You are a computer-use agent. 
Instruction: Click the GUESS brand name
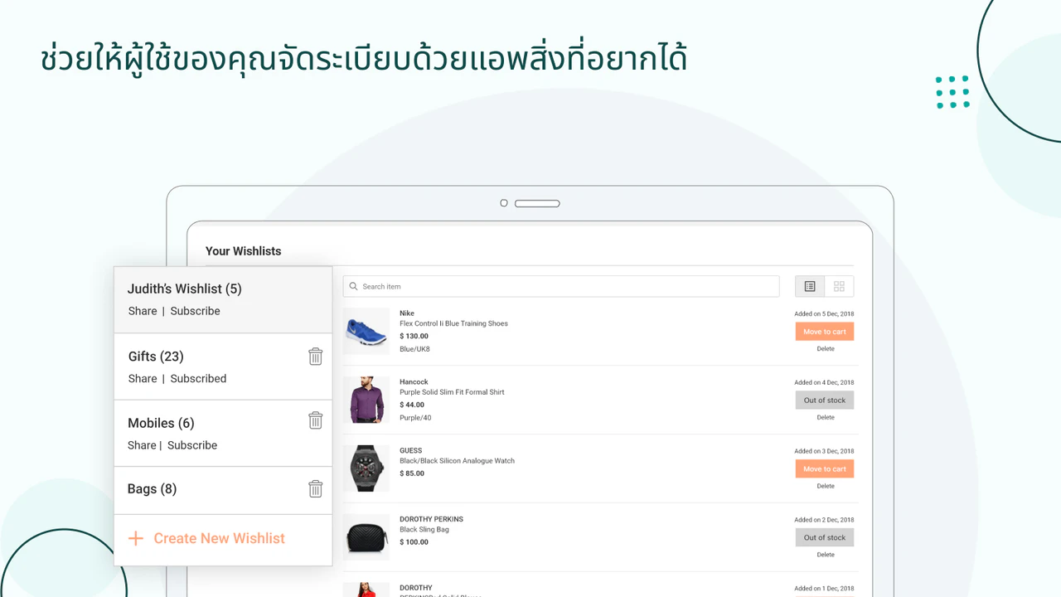tap(411, 451)
